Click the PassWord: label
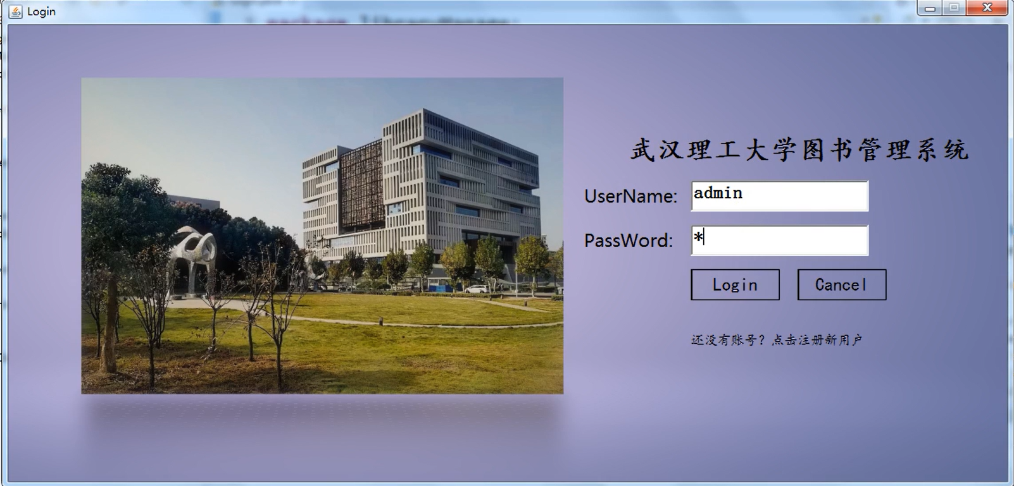This screenshot has width=1014, height=486. (x=629, y=241)
